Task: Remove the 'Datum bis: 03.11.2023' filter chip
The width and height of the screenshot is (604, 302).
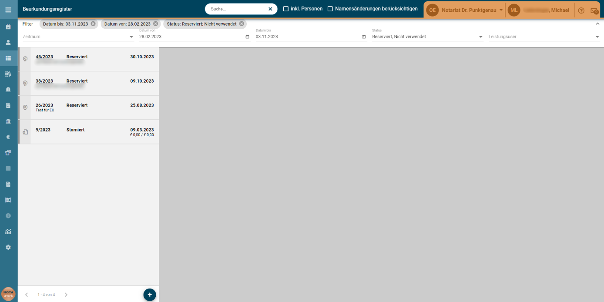Action: pos(93,23)
